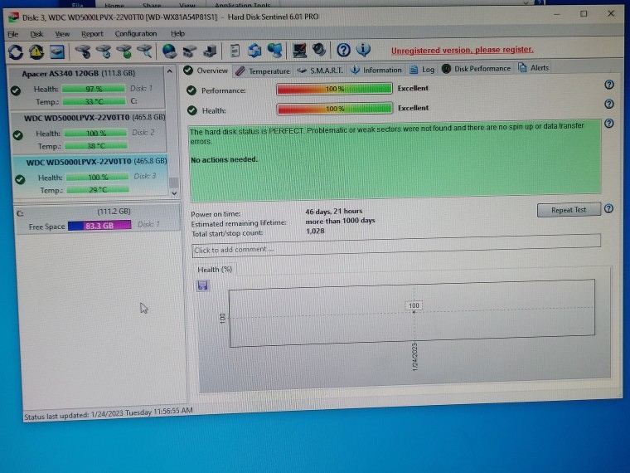
Task: Select the Apacer AS340 120GB disk entry
Action: [86, 88]
